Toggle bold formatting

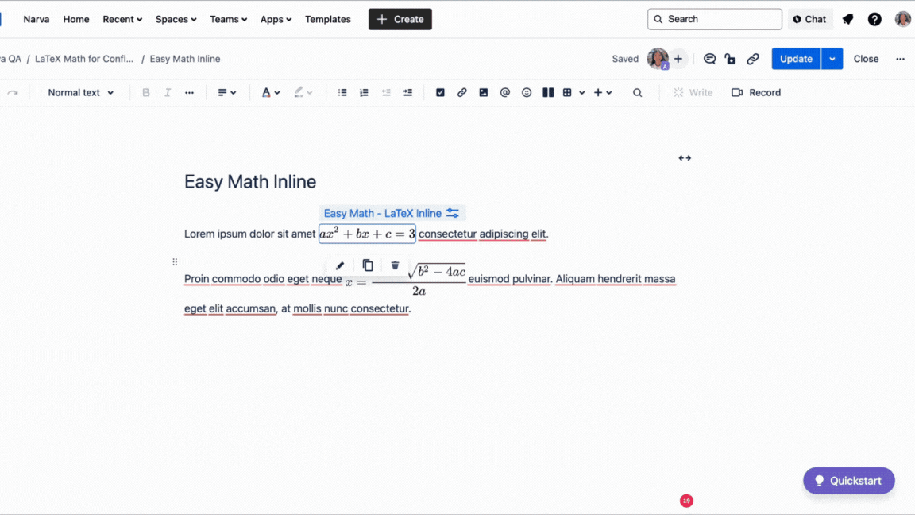tap(146, 92)
